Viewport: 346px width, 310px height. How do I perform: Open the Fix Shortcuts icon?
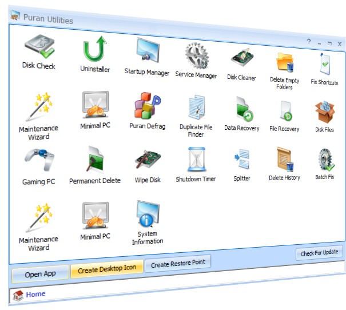tap(325, 64)
